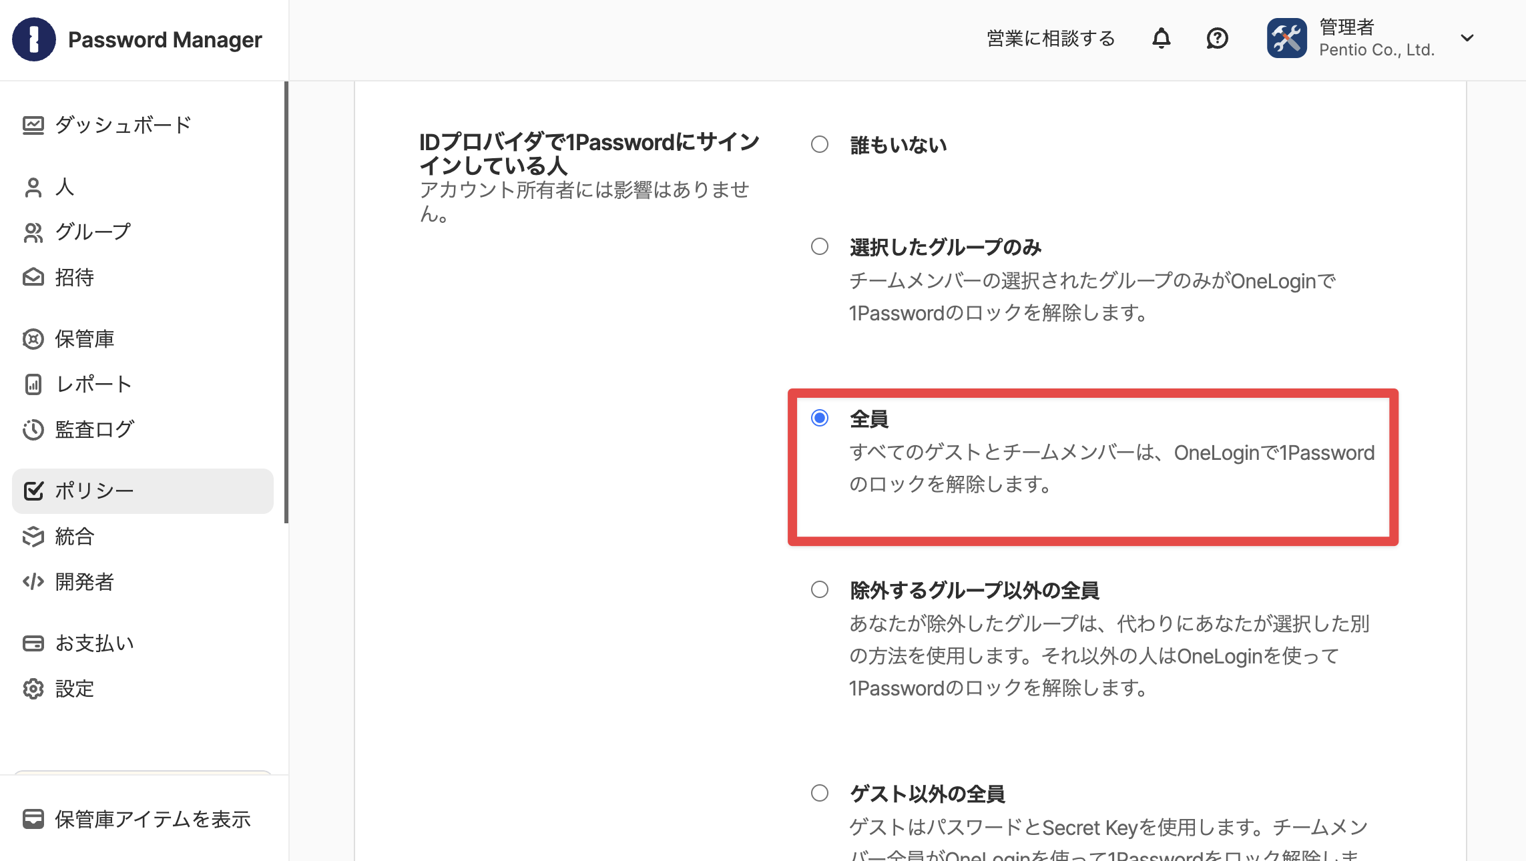Screen dimensions: 1526x861
Task: Click the 営業に相談する link
Action: coord(1051,39)
